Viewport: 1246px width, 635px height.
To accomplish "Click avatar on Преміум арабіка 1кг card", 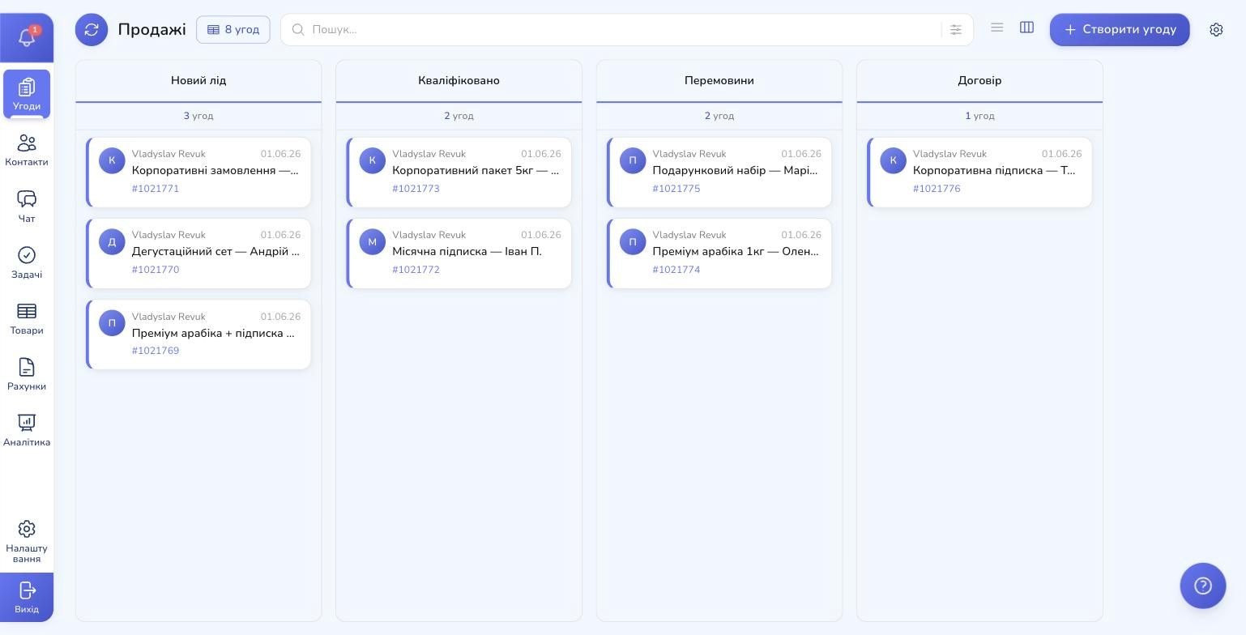I will pyautogui.click(x=633, y=241).
